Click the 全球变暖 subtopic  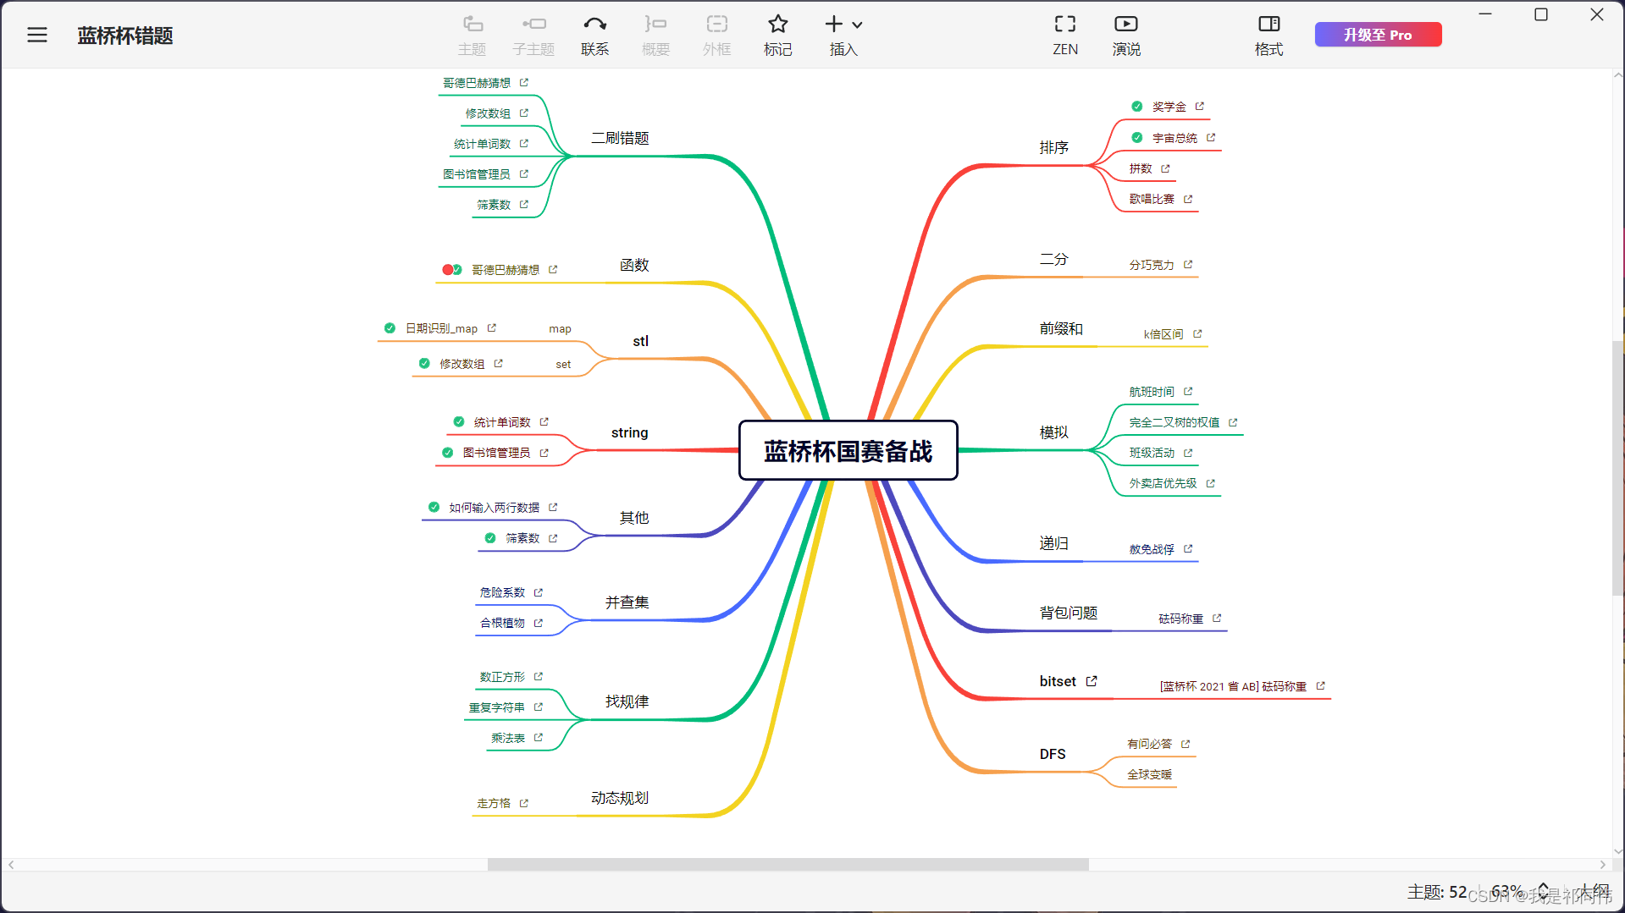(1149, 774)
